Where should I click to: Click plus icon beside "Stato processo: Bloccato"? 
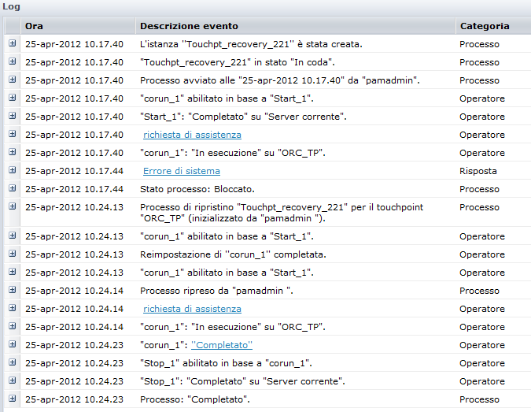tap(13, 189)
